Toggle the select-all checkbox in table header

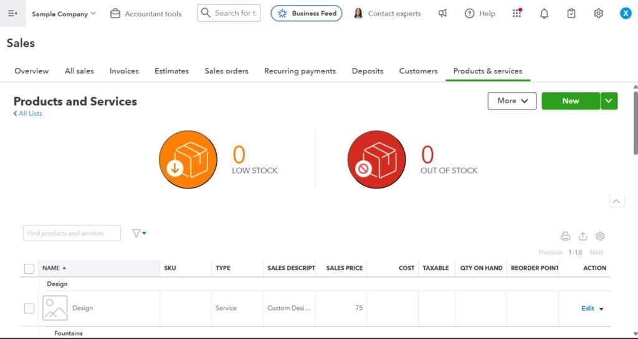coord(29,268)
